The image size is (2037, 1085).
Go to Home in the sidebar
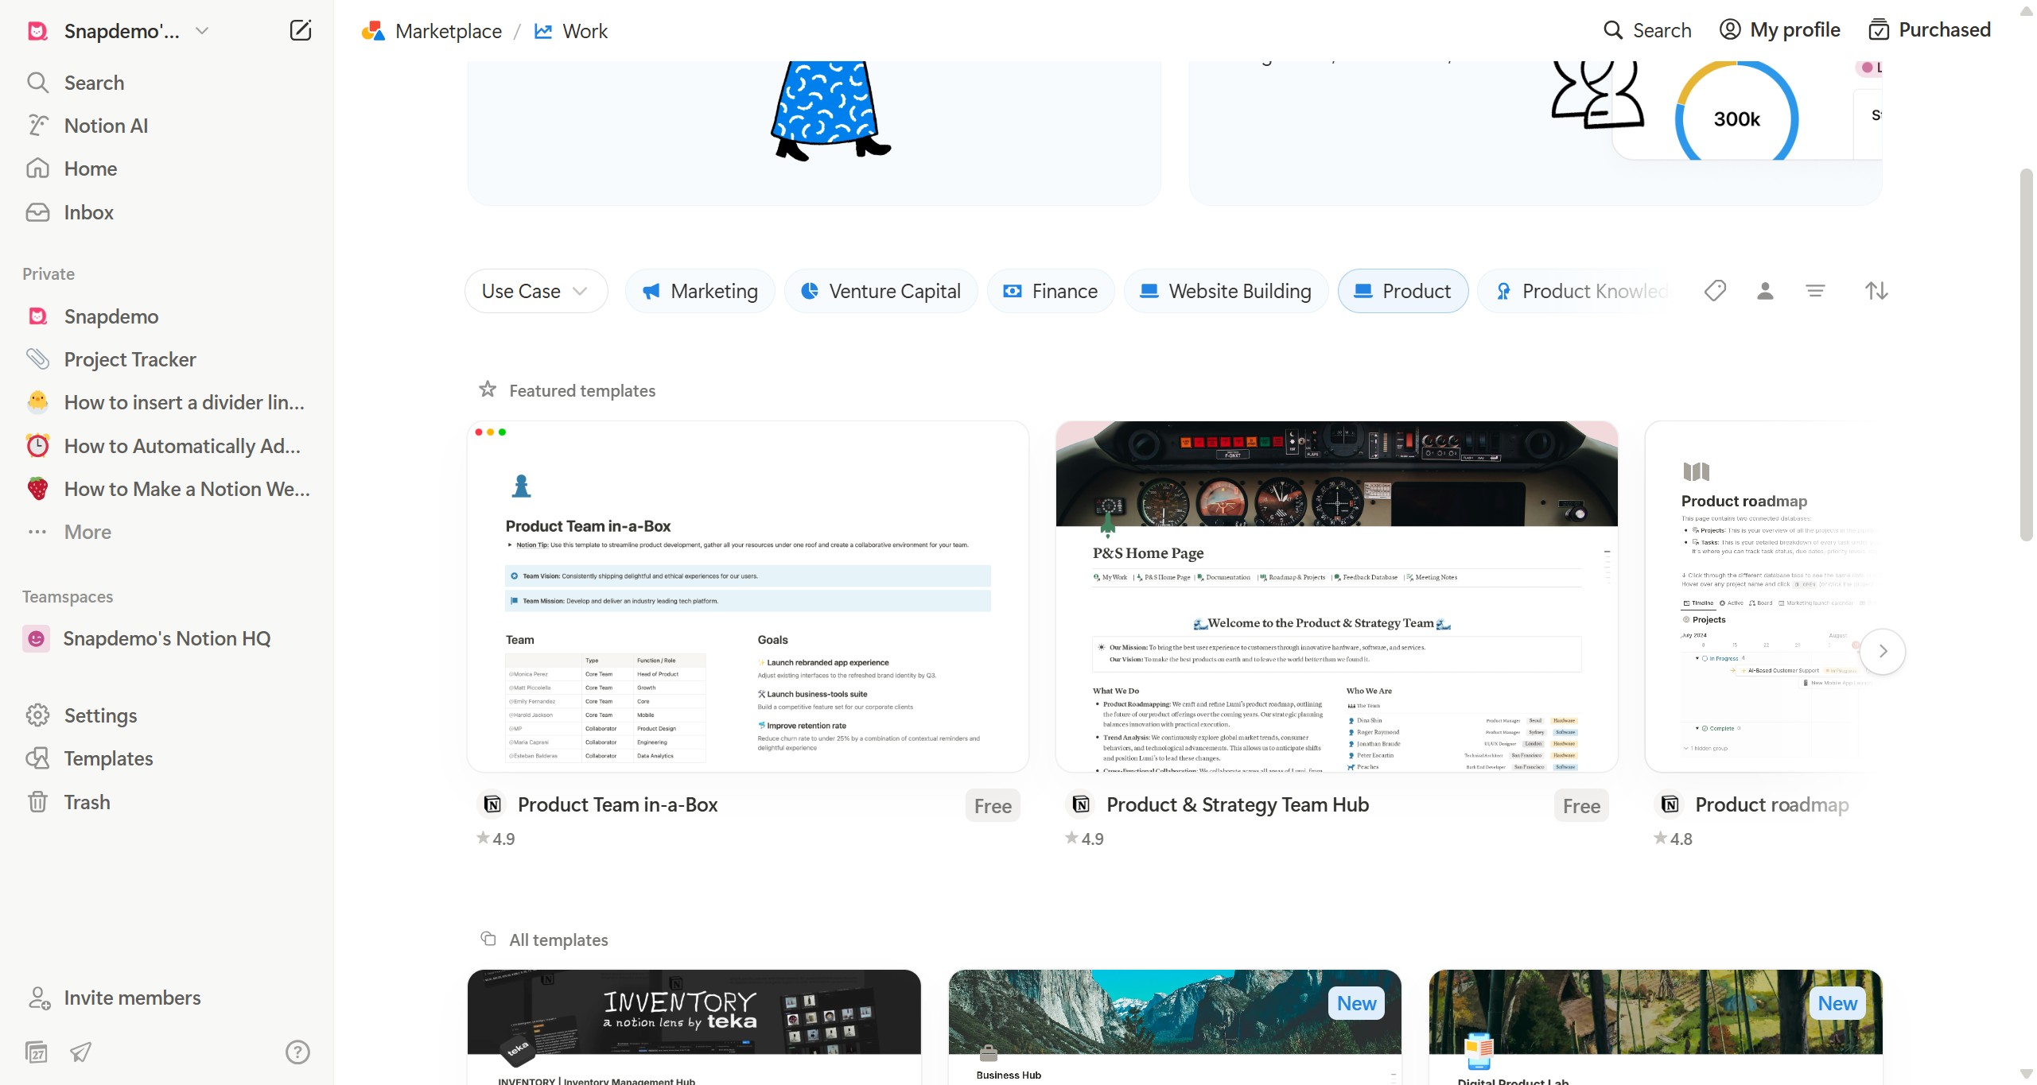[167, 169]
